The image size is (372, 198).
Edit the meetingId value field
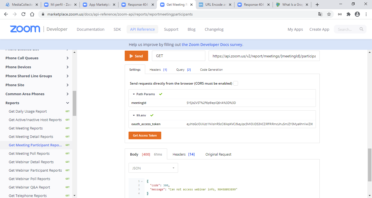coord(250,103)
